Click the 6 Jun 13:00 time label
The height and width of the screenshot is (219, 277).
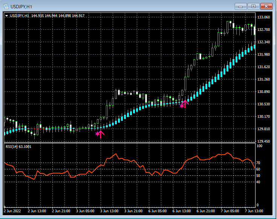click(182, 211)
